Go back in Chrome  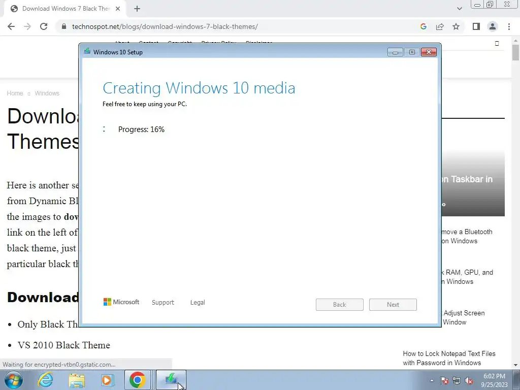tap(11, 26)
